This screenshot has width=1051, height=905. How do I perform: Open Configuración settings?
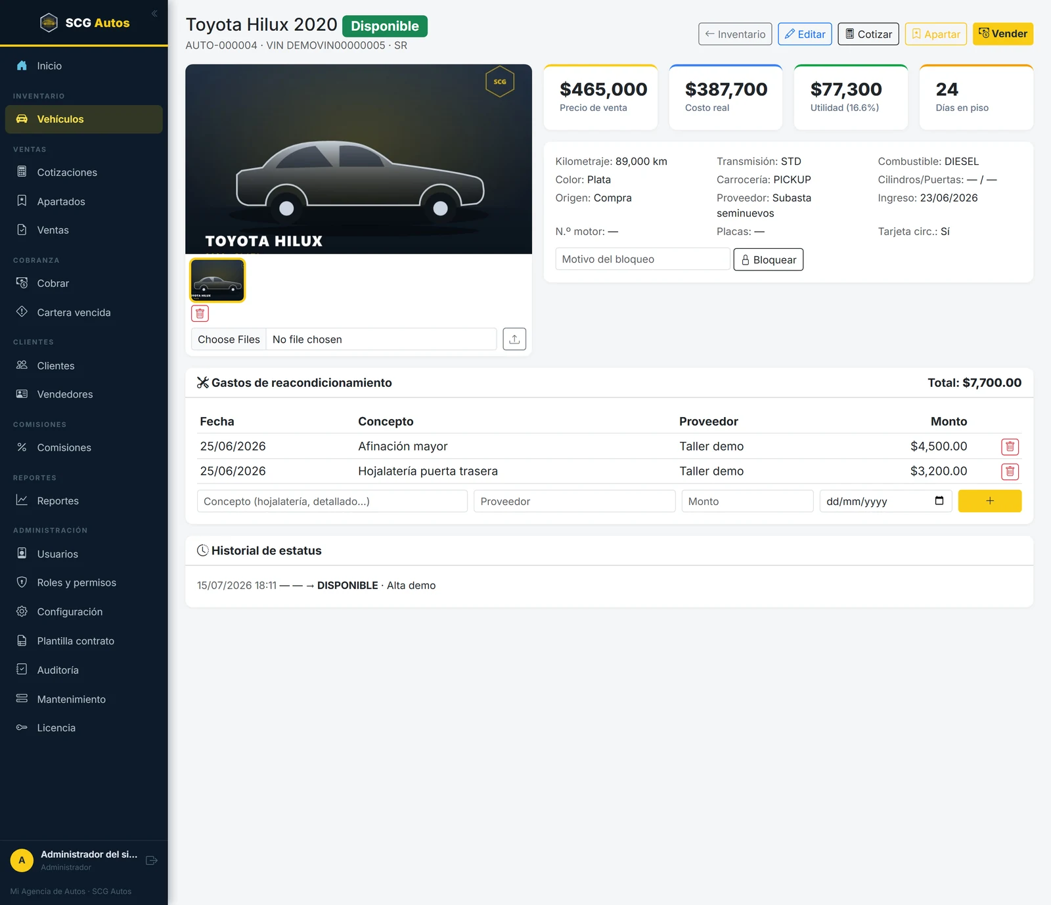[84, 611]
